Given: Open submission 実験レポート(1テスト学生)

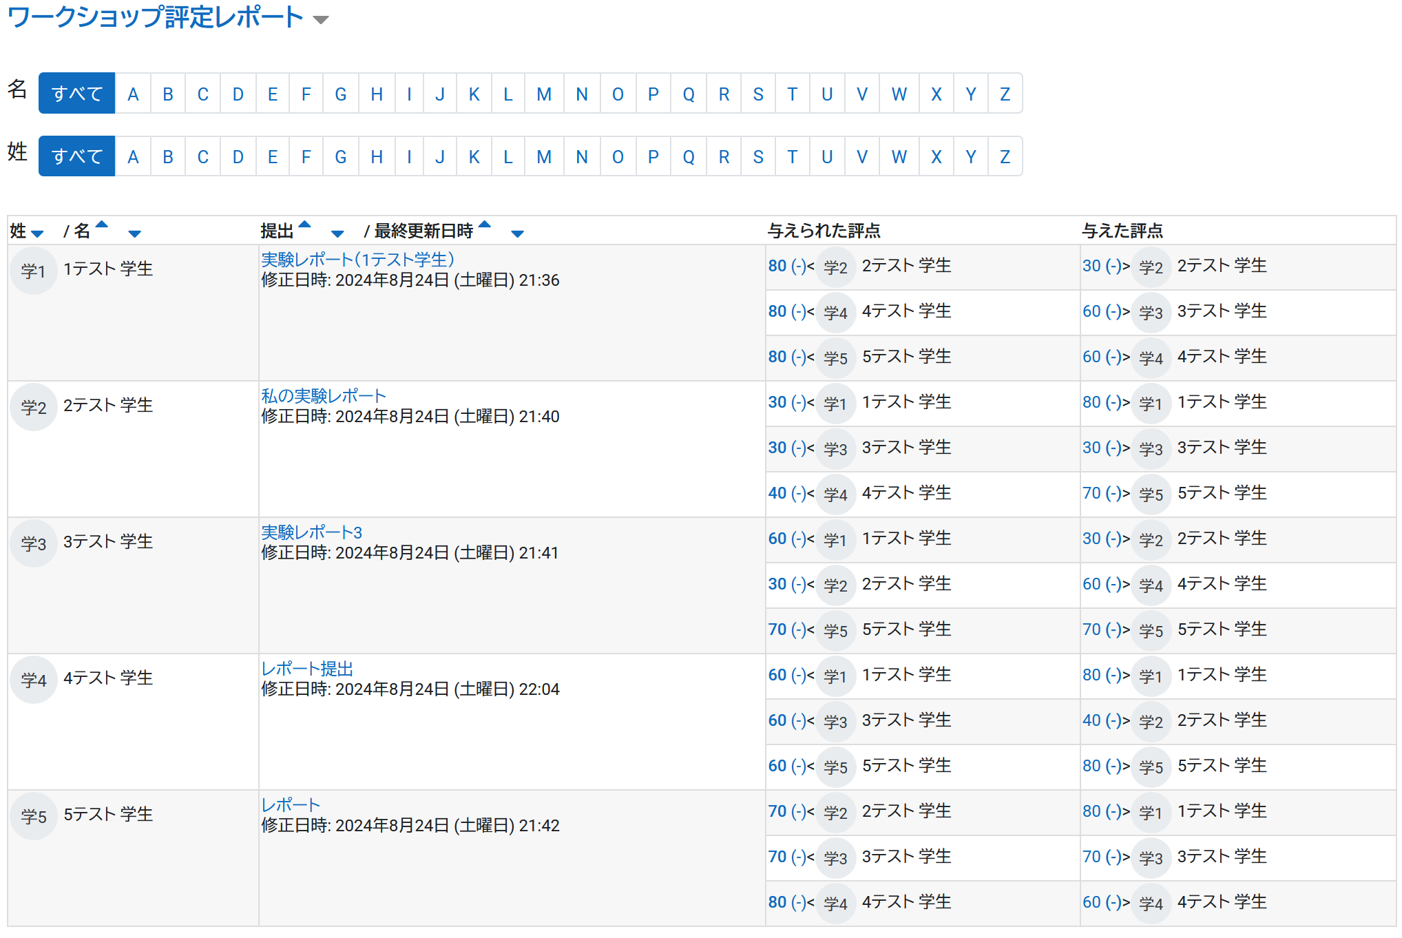Looking at the screenshot, I should click(357, 260).
